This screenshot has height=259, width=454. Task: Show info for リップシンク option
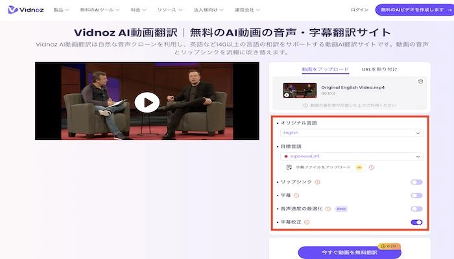tap(317, 182)
